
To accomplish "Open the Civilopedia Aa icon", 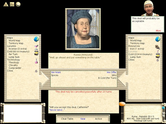I will click(x=12, y=4).
